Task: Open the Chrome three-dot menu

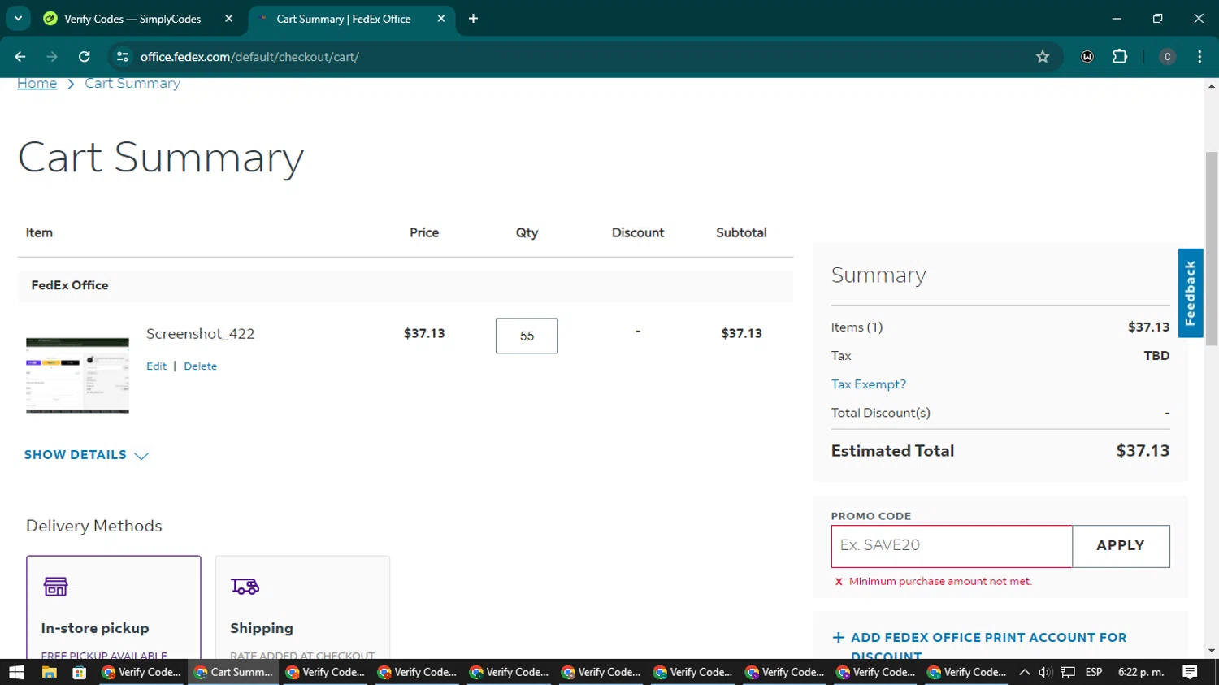Action: click(x=1199, y=57)
